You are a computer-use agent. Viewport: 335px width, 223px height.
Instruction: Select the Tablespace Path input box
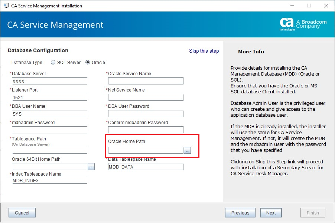tap(49, 150)
